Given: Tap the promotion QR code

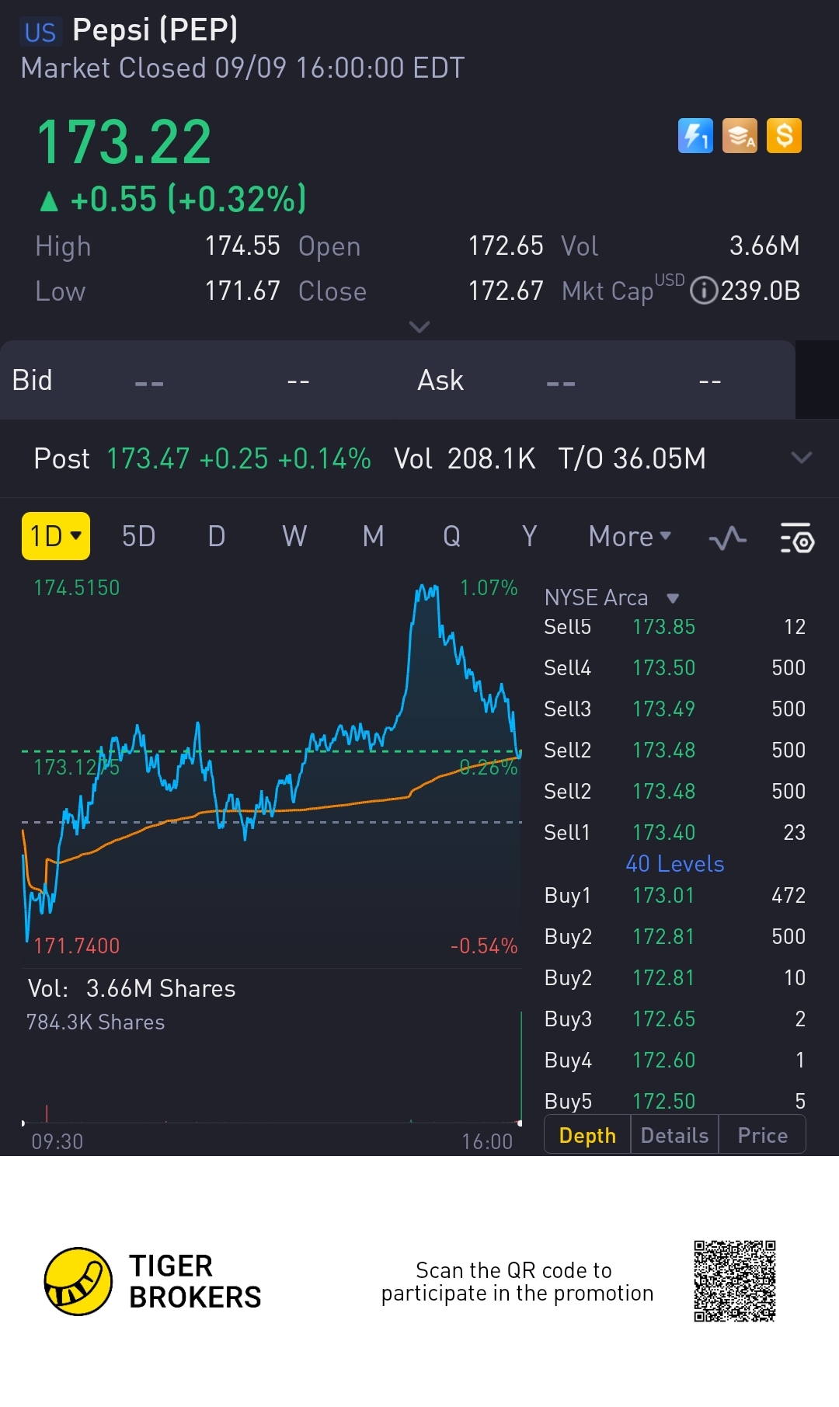Looking at the screenshot, I should (734, 1281).
